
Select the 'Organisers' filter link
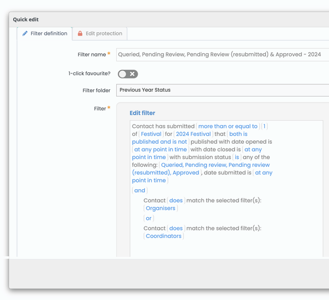pos(161,208)
